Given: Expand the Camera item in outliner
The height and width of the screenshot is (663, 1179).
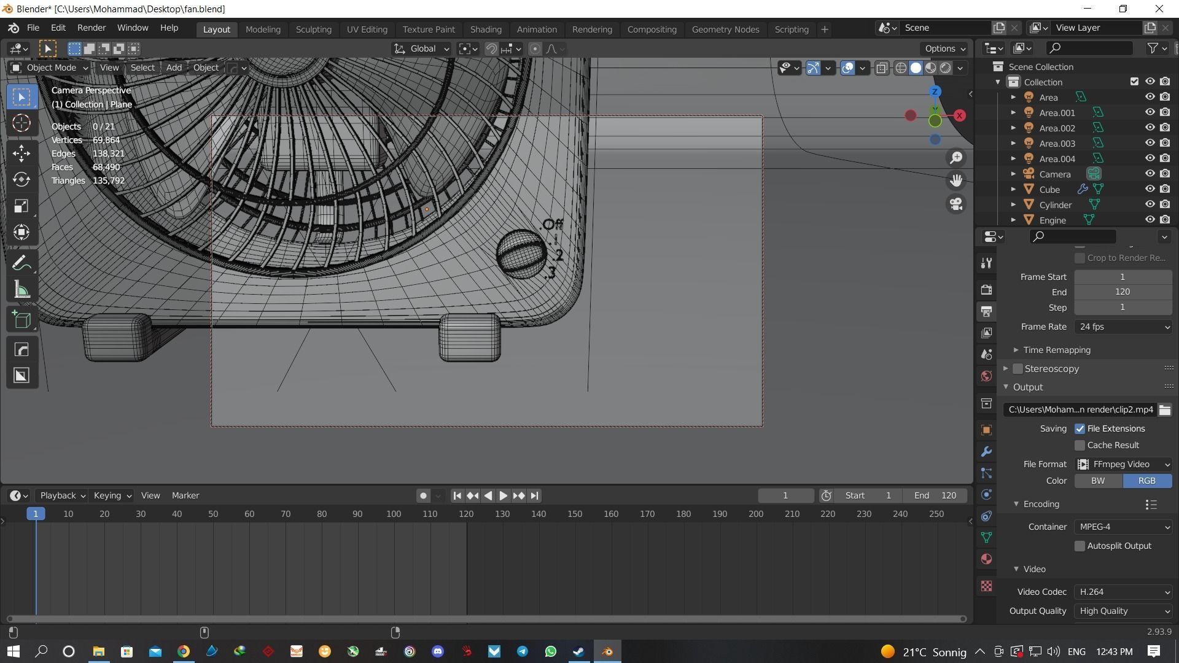Looking at the screenshot, I should (x=1013, y=174).
